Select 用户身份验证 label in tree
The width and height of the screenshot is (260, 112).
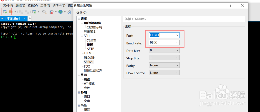[x=93, y=23]
